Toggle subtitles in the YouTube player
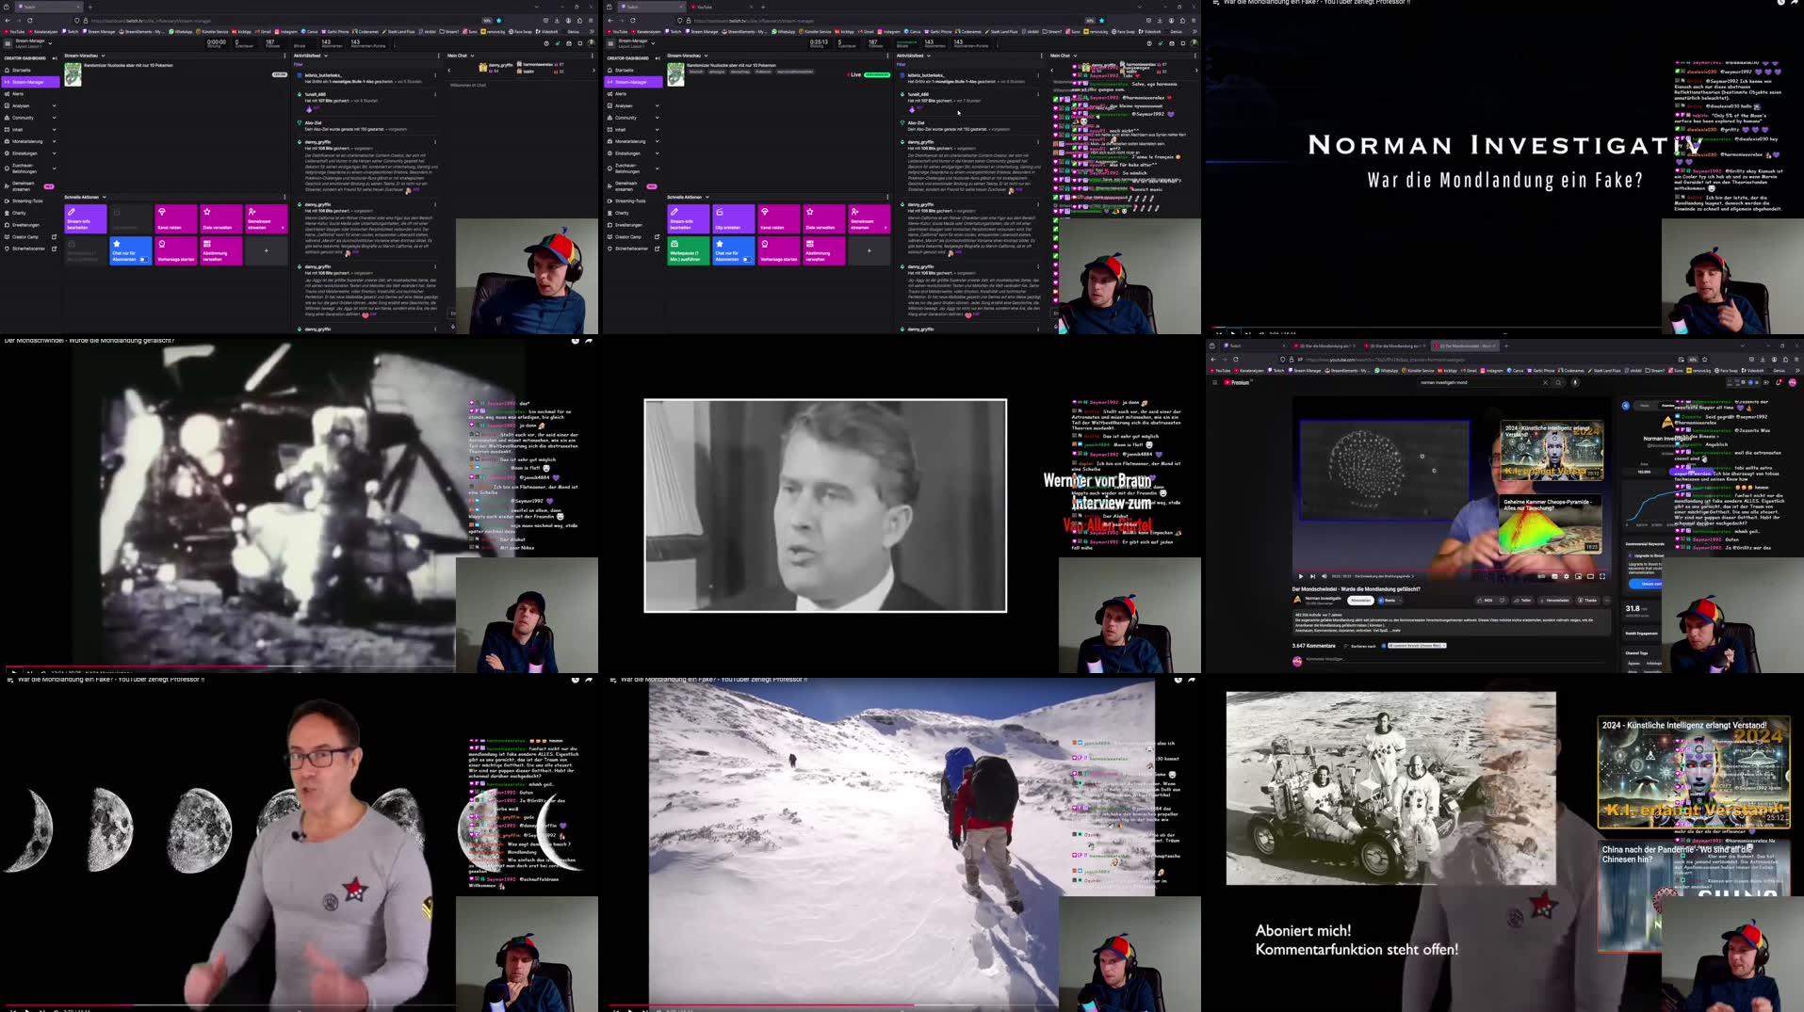 click(x=1554, y=576)
